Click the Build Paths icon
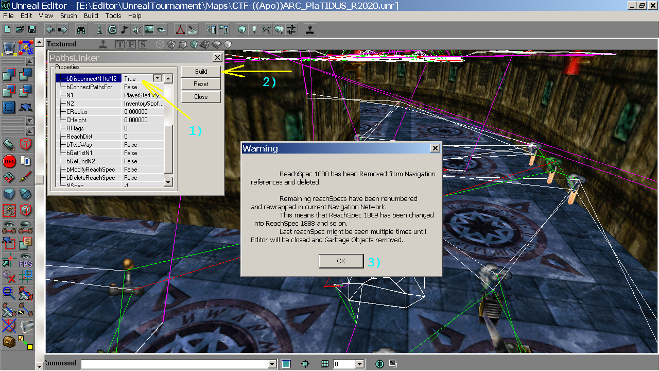The image size is (659, 371). pyautogui.click(x=267, y=29)
